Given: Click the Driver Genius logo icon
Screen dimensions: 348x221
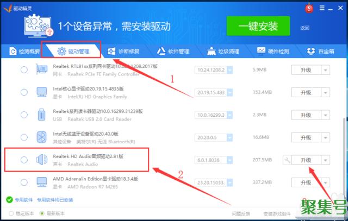Looking at the screenshot, I should [7, 9].
